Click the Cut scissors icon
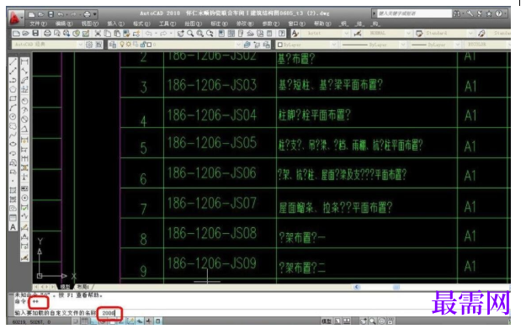526x329 pixels. pos(98,34)
